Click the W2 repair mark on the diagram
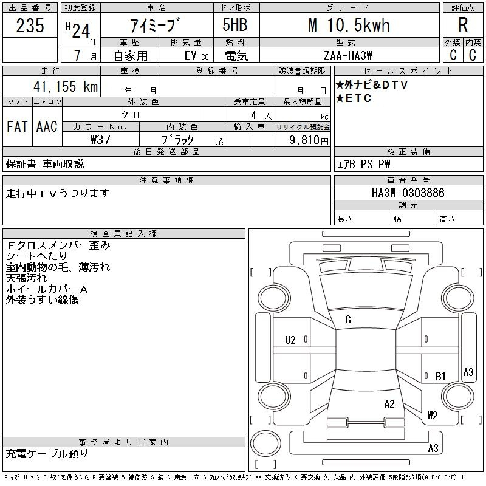Image resolution: width=486 pixels, height=486 pixels. [x=433, y=416]
